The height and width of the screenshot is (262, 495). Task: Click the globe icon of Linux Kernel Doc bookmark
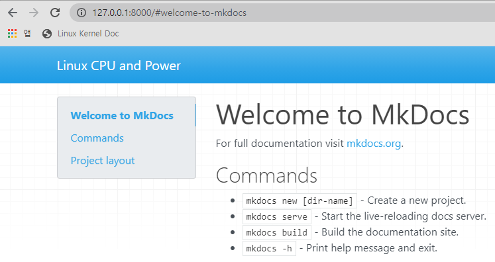point(47,34)
